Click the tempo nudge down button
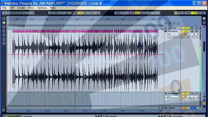This screenshot has height=117, width=208. tap(17, 13)
